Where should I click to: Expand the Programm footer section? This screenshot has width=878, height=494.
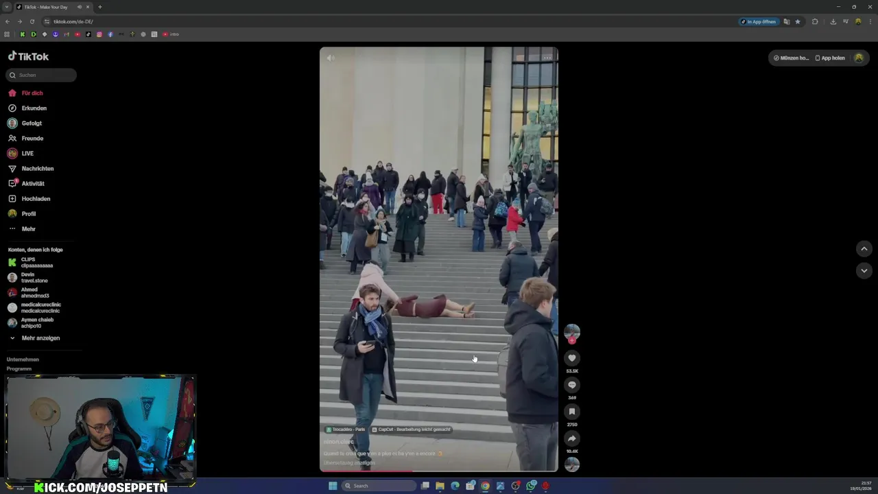click(19, 368)
